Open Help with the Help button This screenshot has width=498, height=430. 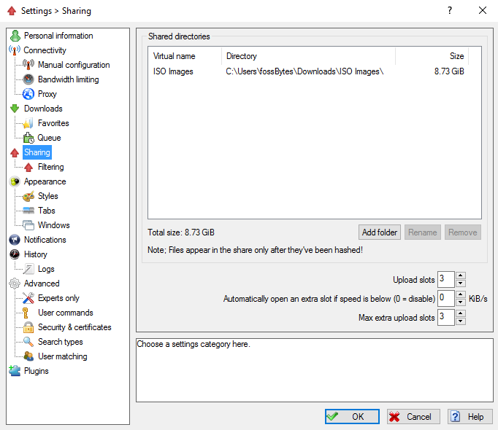pos(470,416)
